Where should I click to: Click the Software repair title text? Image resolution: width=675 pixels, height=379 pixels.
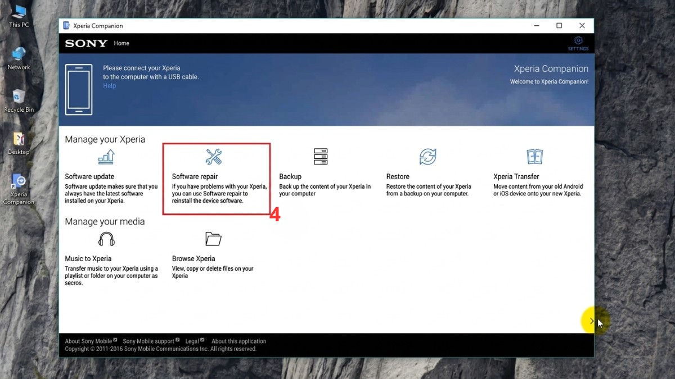coord(195,176)
